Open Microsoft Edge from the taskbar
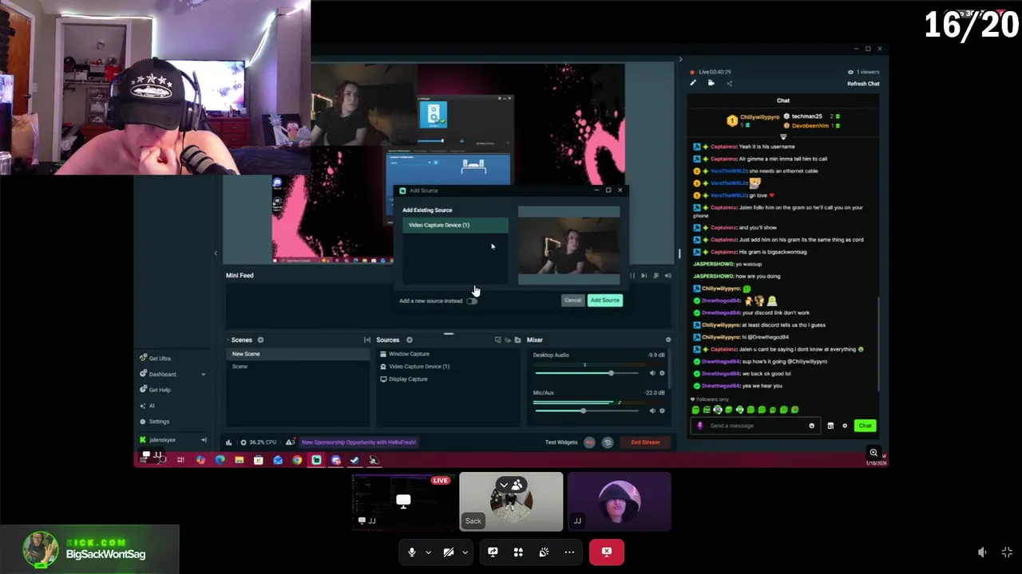The image size is (1022, 574). 220,460
